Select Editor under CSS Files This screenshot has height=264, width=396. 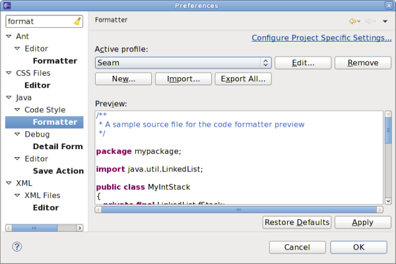coord(37,85)
